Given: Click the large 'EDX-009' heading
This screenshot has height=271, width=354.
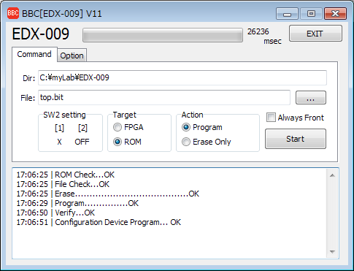Looking at the screenshot, I should (x=41, y=34).
